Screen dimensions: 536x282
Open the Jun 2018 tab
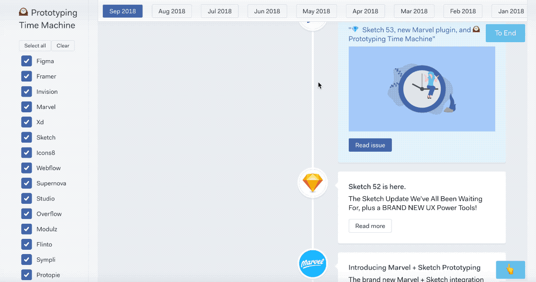click(267, 11)
